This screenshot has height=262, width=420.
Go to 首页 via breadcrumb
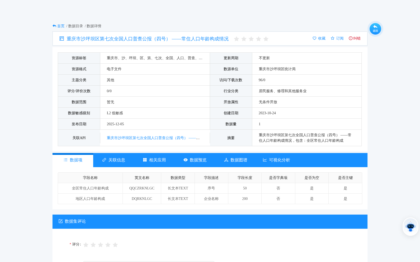61,26
